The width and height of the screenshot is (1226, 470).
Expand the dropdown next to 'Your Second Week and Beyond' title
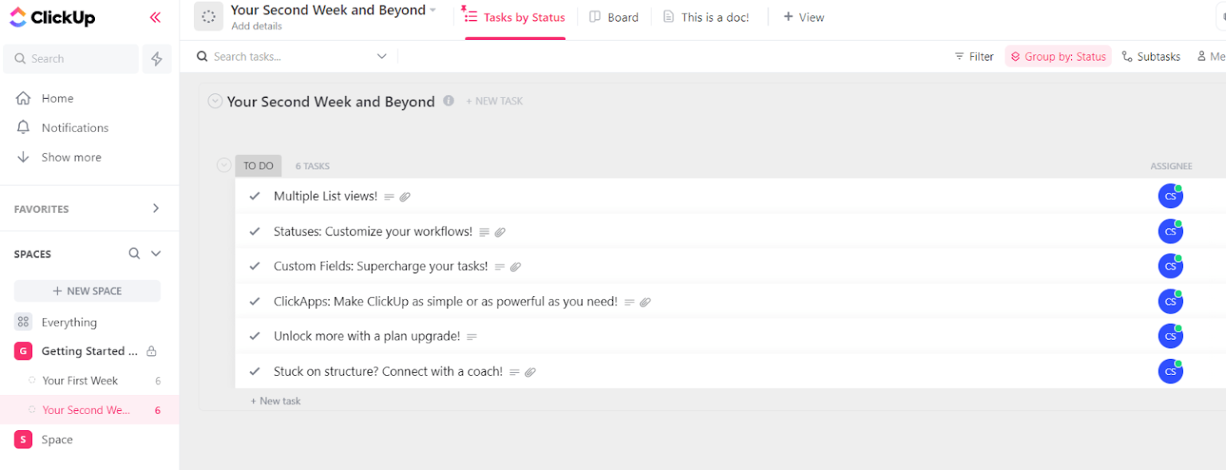coord(433,10)
